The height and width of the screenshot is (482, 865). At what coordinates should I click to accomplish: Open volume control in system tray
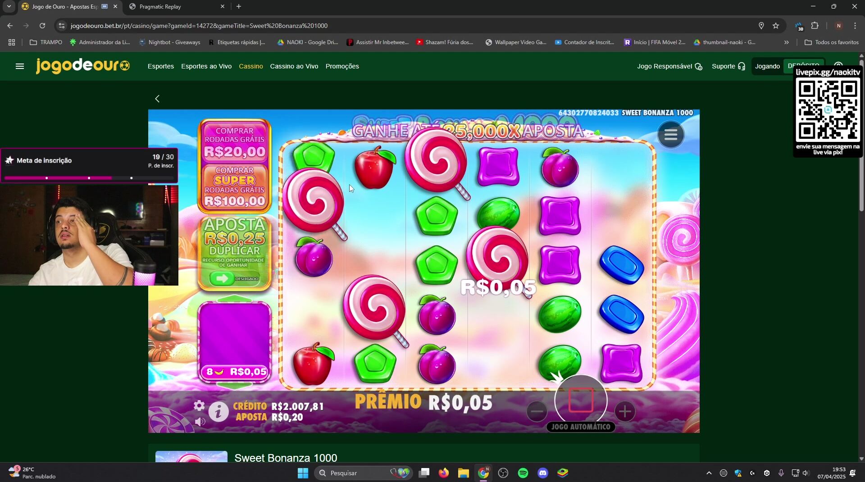pyautogui.click(x=806, y=473)
